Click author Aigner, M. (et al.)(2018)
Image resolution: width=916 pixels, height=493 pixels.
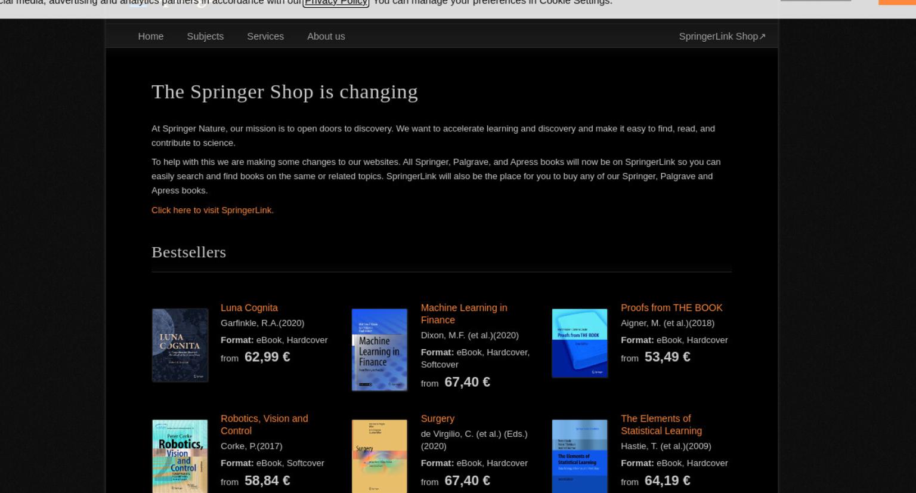[667, 323]
